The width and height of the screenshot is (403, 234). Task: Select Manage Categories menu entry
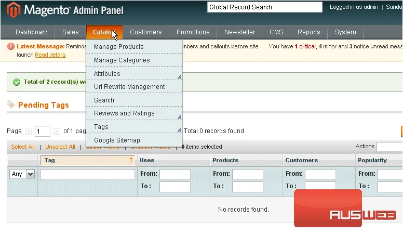(134, 60)
